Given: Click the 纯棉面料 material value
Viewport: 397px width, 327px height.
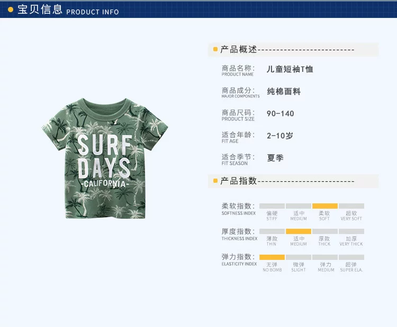Looking at the screenshot, I should [x=284, y=91].
